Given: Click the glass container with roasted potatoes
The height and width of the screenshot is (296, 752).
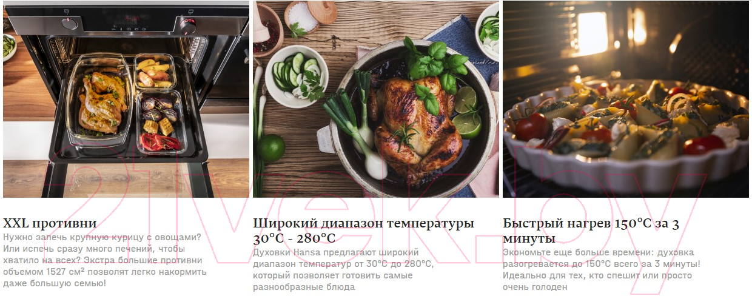Looking at the screenshot, I should click(155, 72).
